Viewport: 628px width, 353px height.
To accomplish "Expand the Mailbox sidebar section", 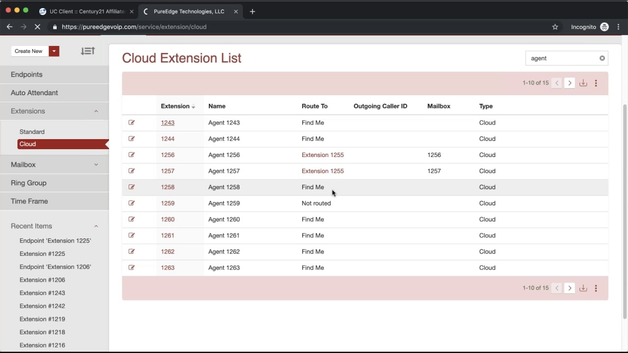I will point(96,165).
